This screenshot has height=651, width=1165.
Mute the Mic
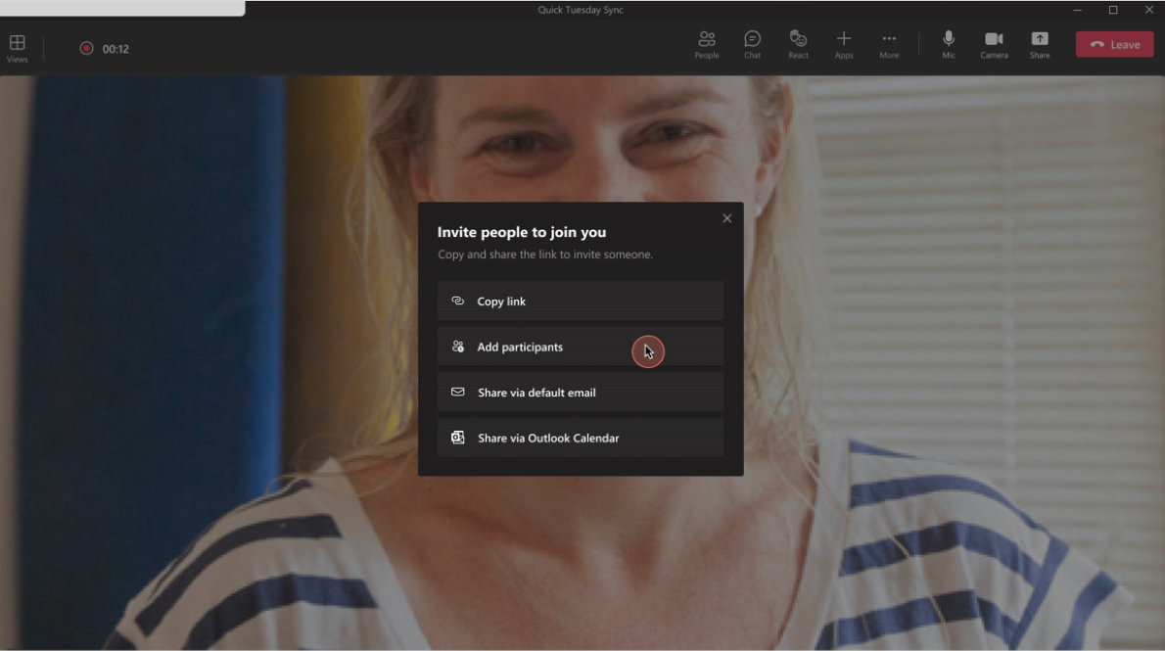pyautogui.click(x=949, y=45)
